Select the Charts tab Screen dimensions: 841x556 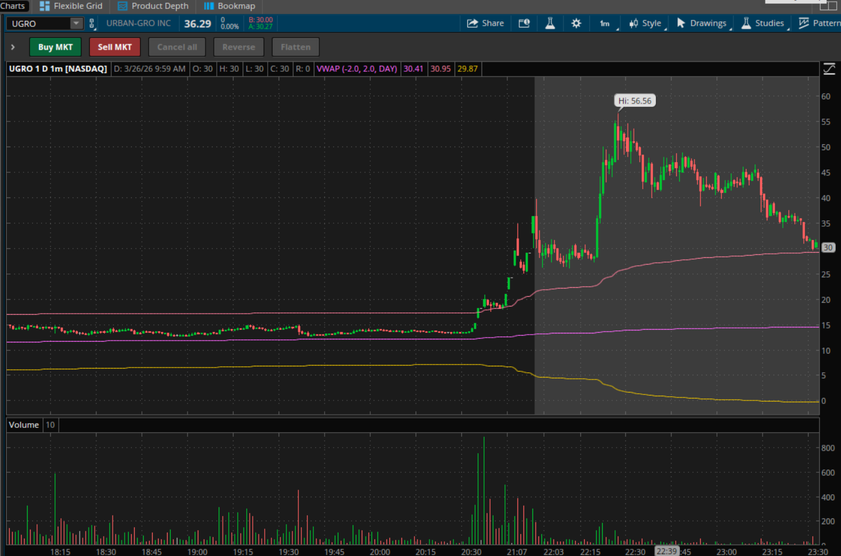13,6
